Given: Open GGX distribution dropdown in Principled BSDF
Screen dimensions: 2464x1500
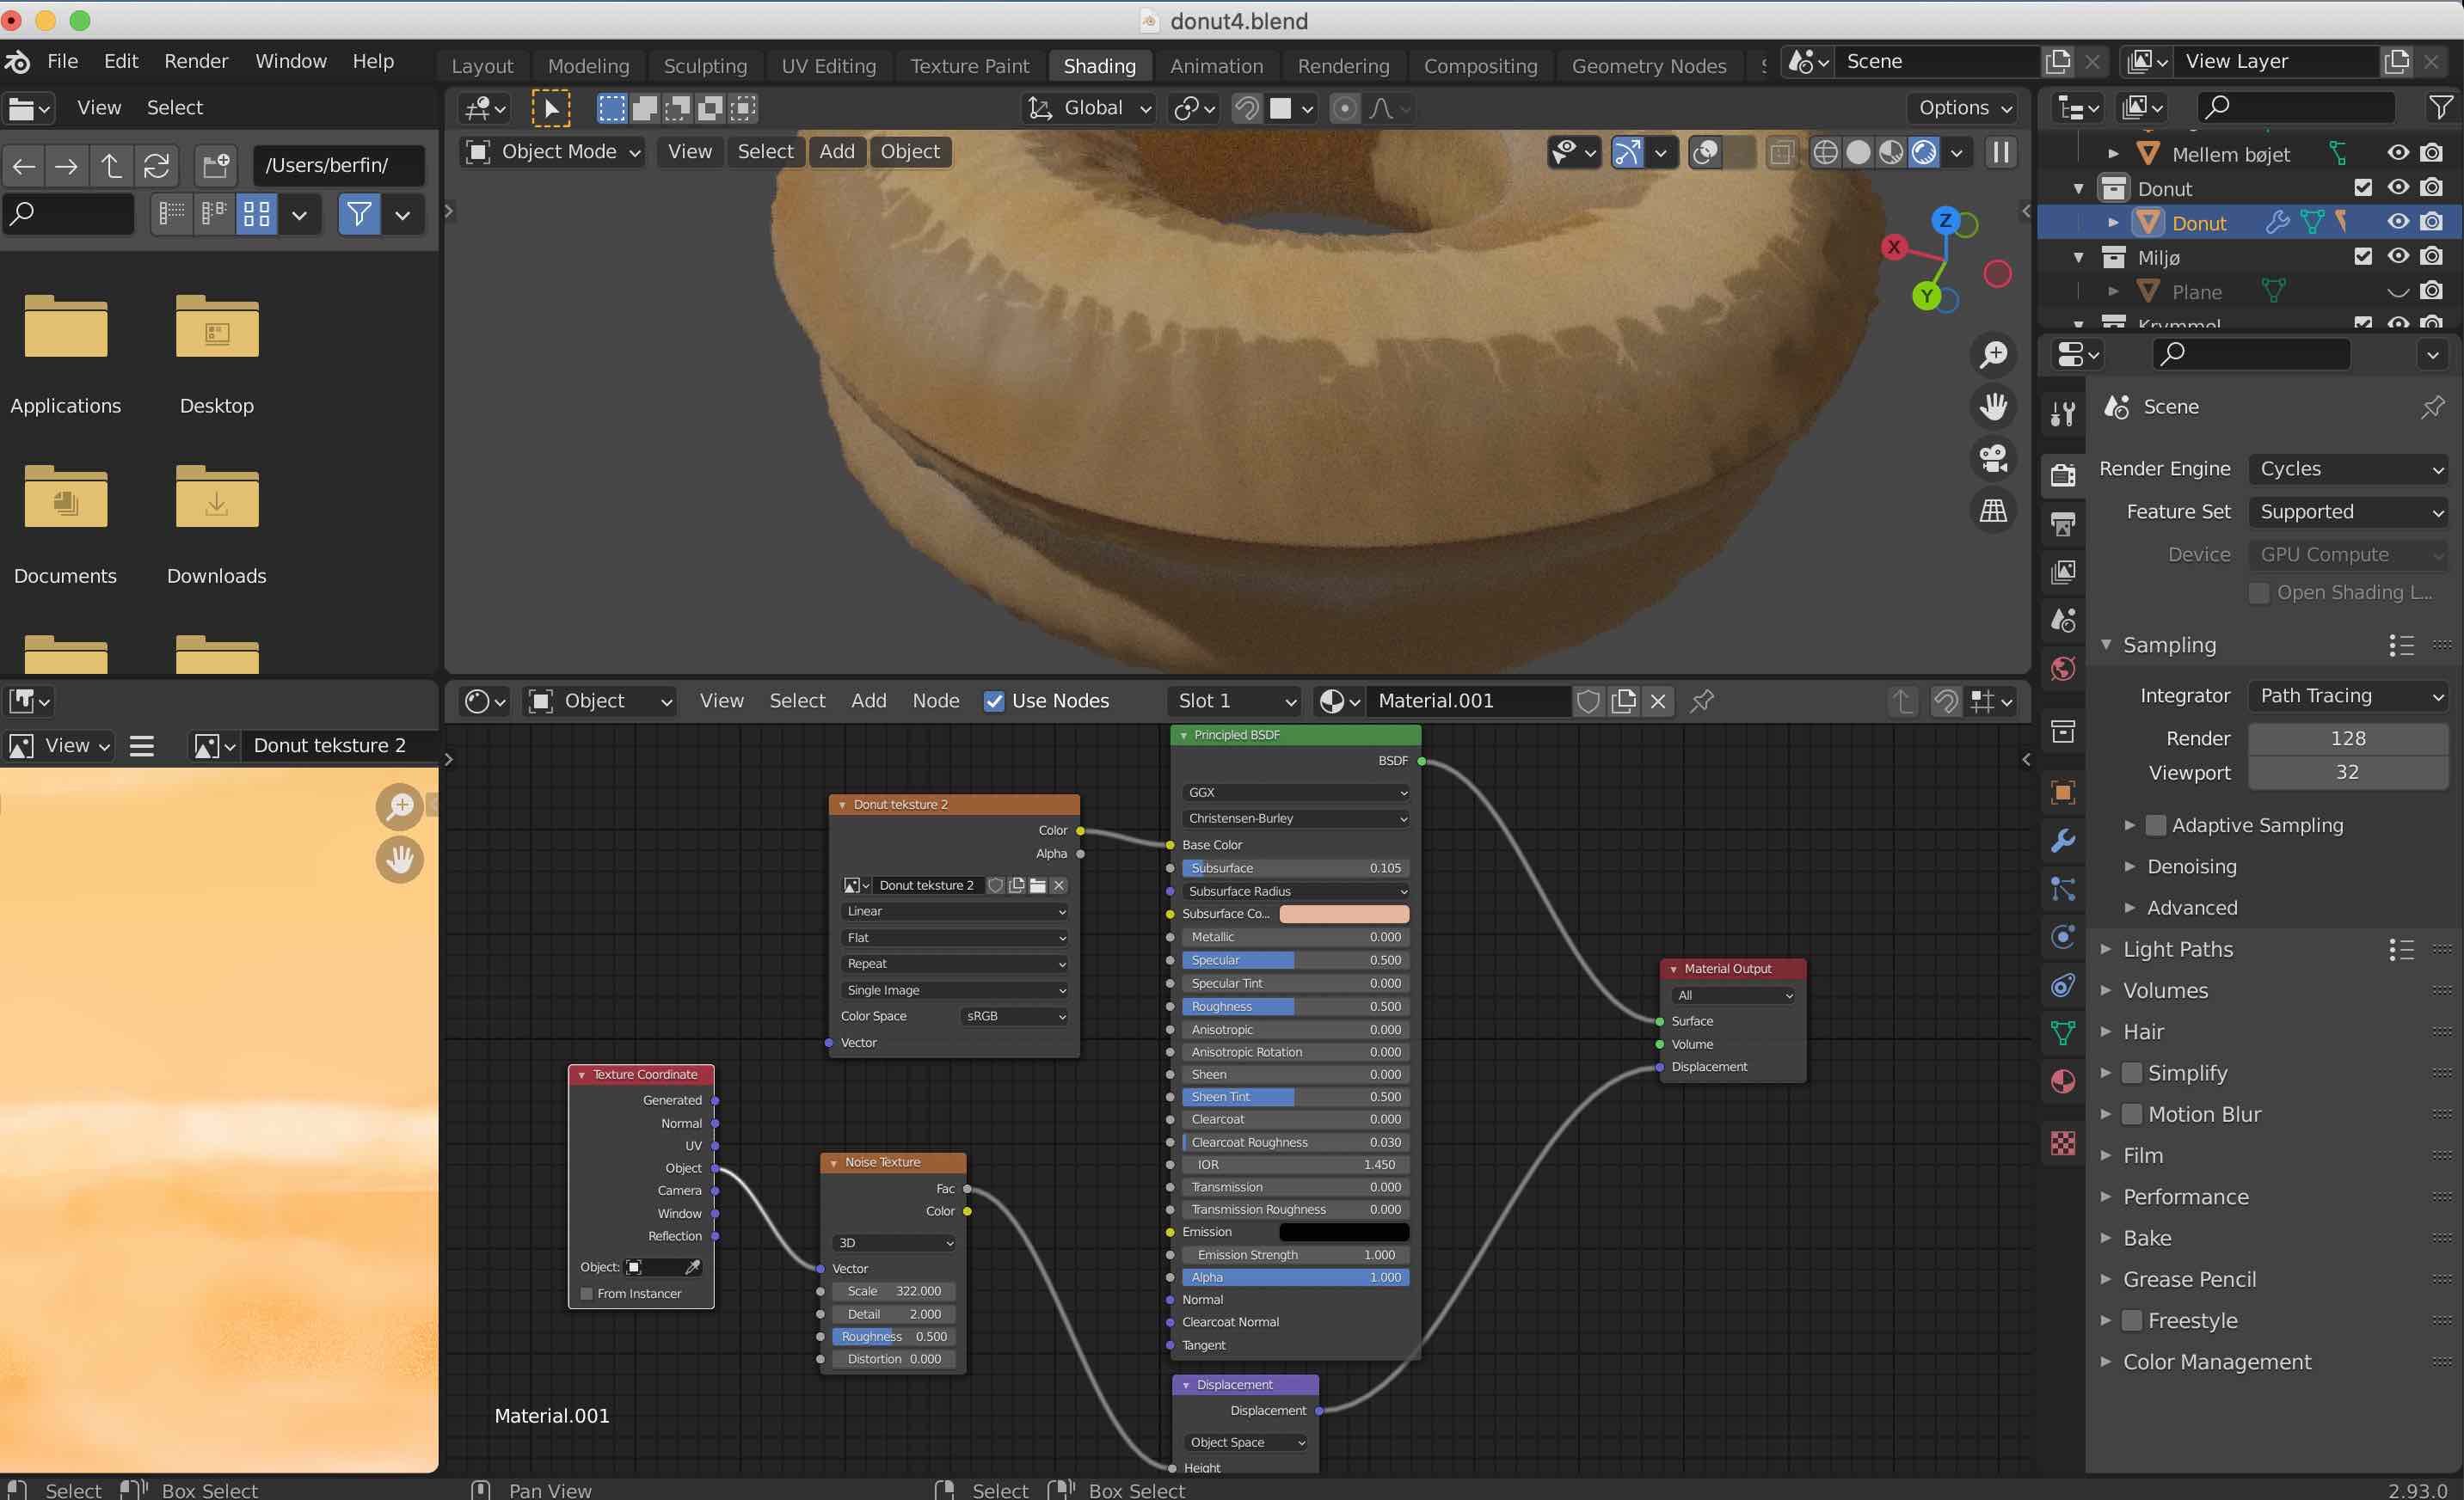Looking at the screenshot, I should (1295, 793).
